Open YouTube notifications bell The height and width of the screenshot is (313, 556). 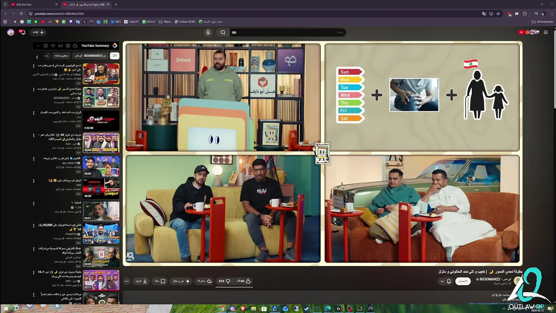click(x=22, y=32)
